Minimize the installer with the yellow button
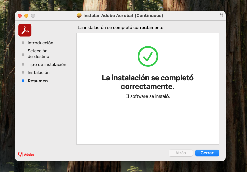247x172 pixels. tap(26, 16)
